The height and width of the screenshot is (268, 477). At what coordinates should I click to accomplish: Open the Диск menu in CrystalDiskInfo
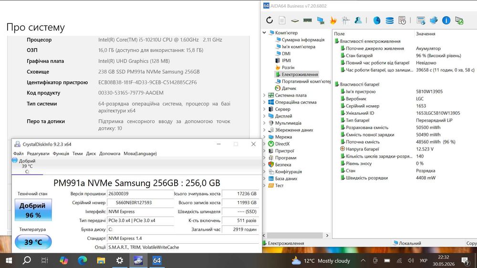[91, 154]
